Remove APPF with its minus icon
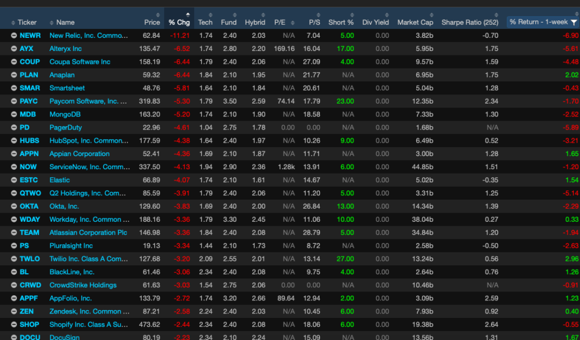The image size is (580, 340). 14,298
